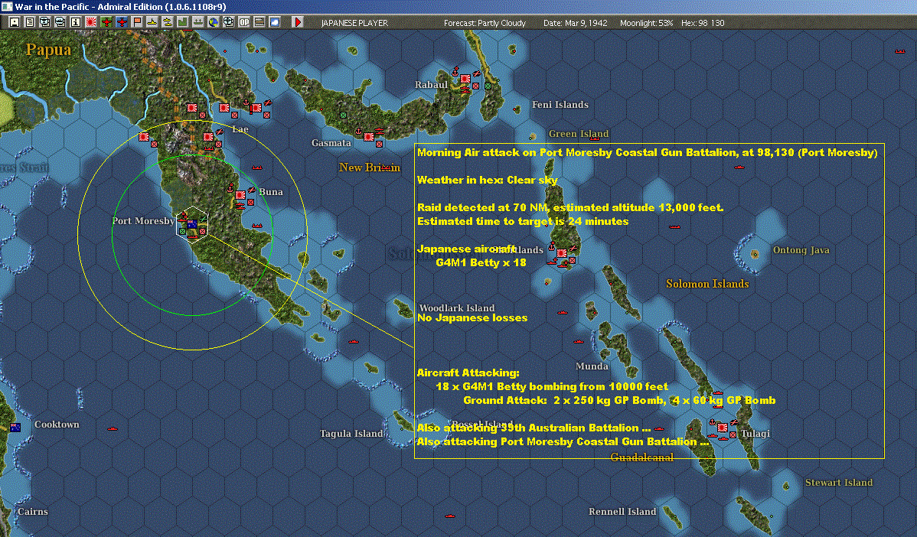Select the Japanese base flag at Lae
Image resolution: width=917 pixels, height=537 pixels.
(x=256, y=108)
